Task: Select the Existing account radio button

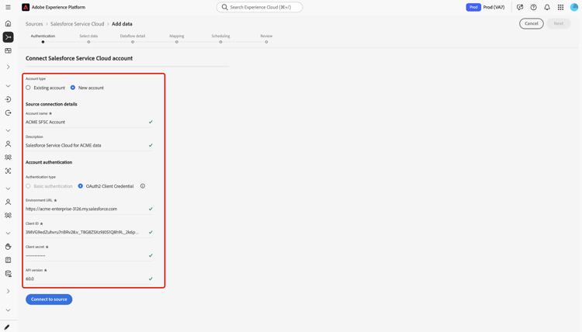Action: pos(28,88)
